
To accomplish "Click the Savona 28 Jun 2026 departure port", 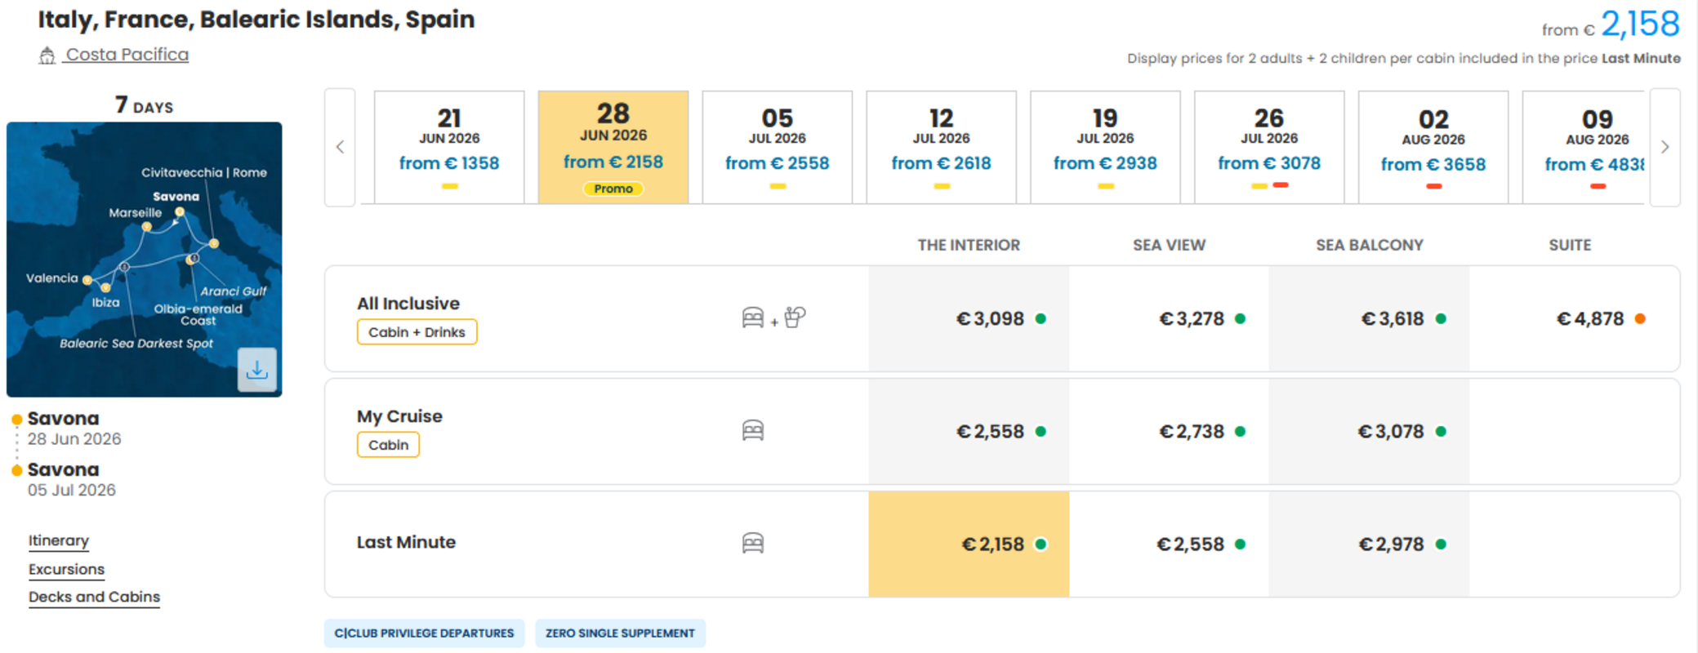I will [74, 429].
